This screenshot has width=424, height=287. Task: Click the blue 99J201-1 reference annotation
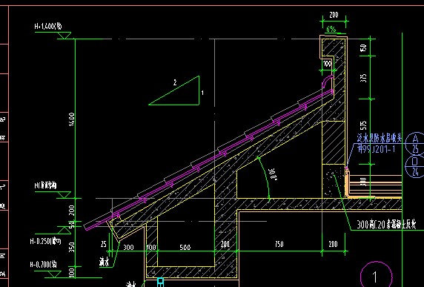(377, 149)
